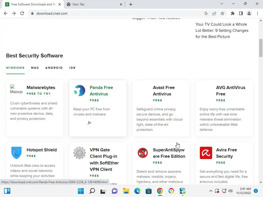The image size is (263, 197).
Task: Open the tab search chevron
Action: [x=222, y=4]
